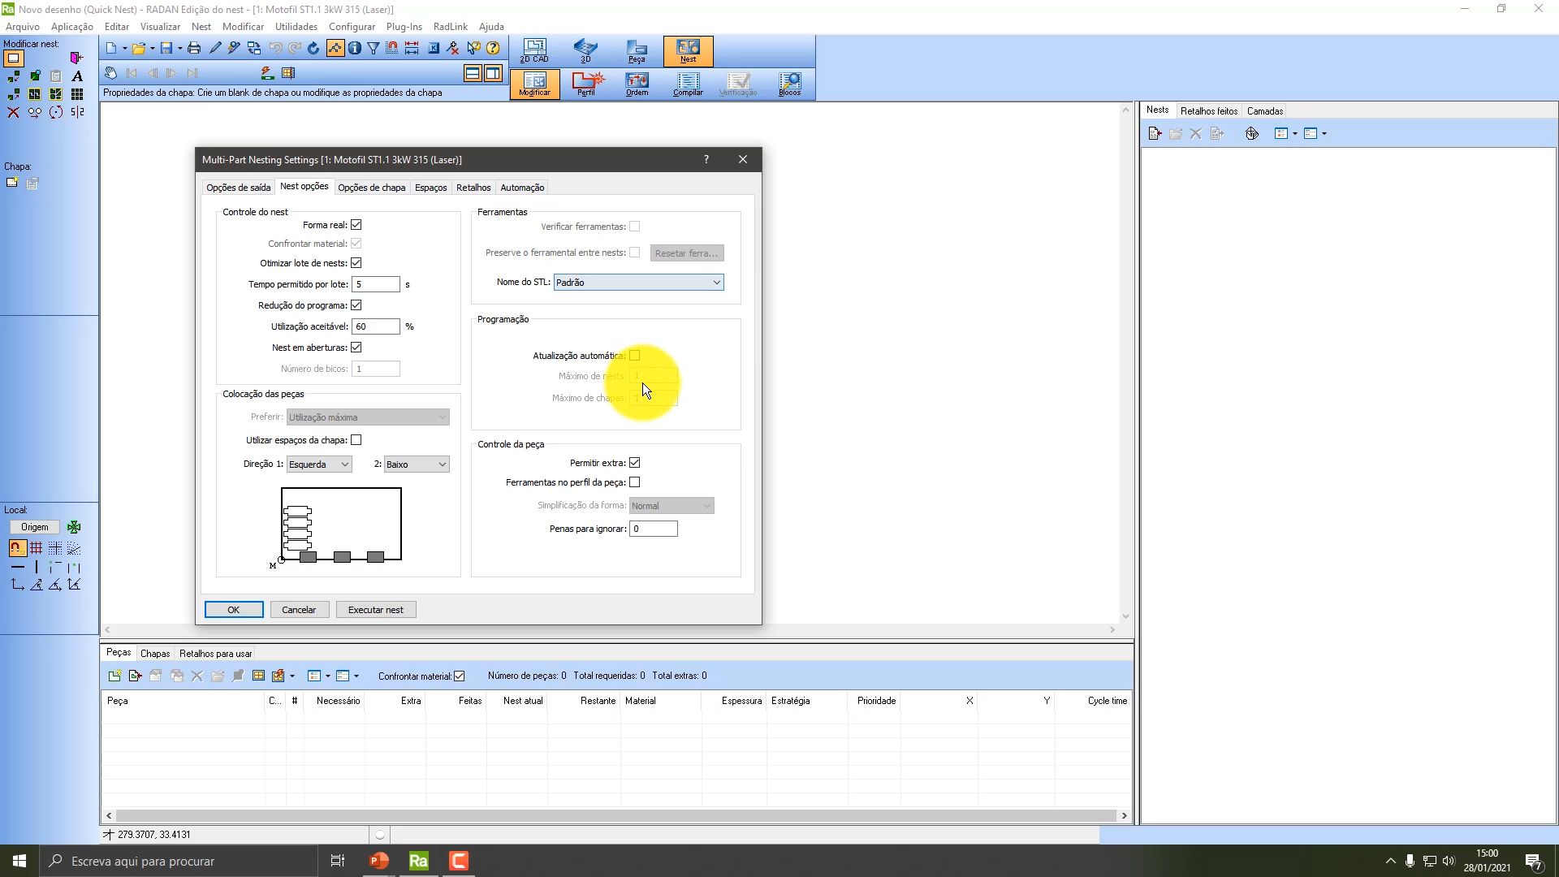Image resolution: width=1559 pixels, height=877 pixels.
Task: Open the Retalhos feitos tab
Action: point(1209,111)
